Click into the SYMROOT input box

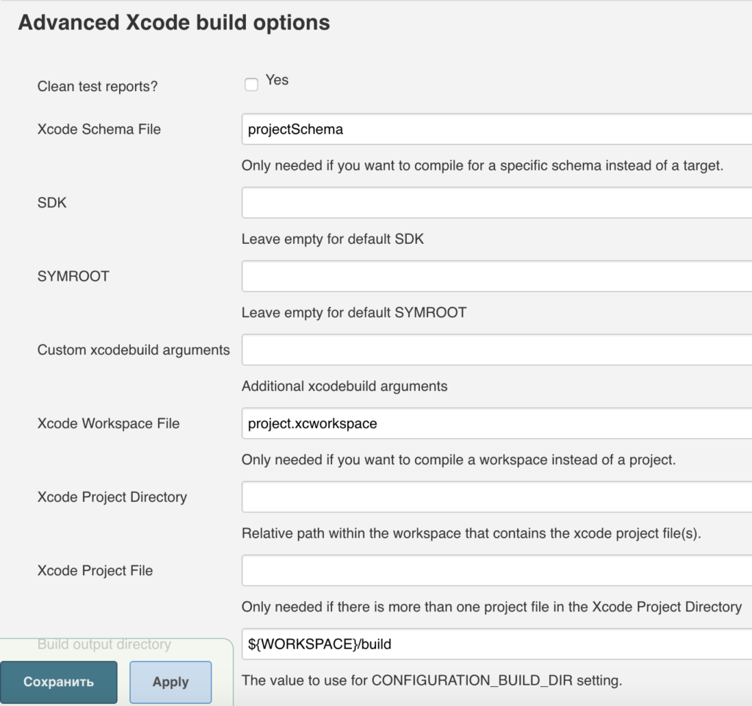pos(497,276)
